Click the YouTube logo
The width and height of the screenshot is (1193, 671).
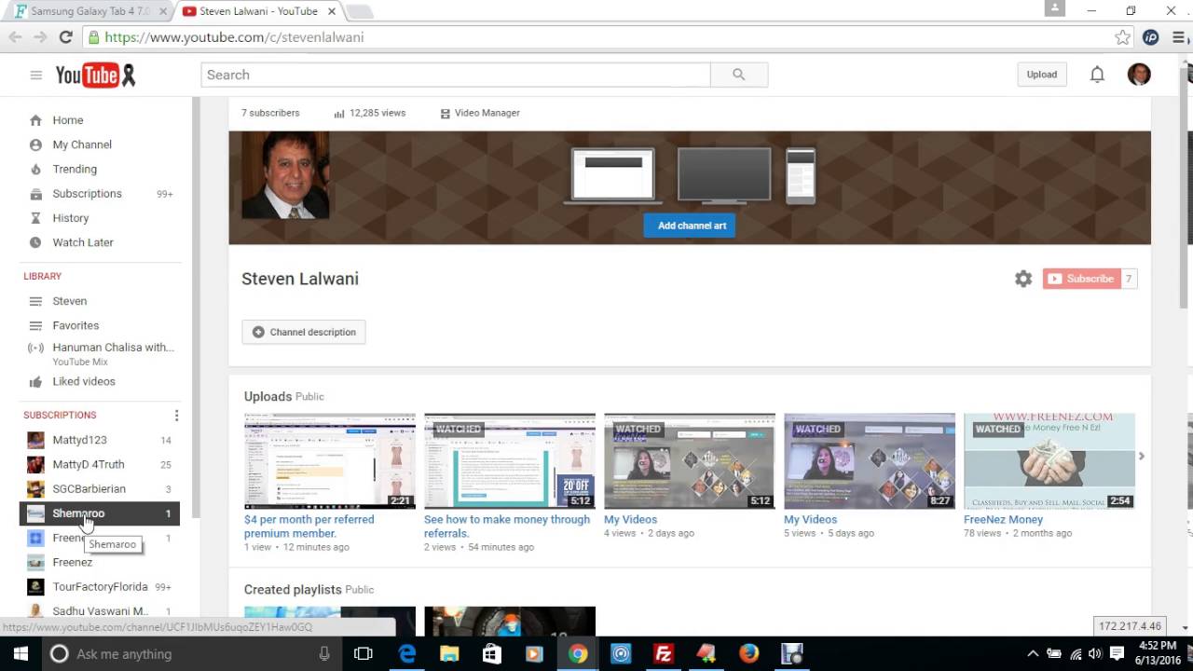(95, 75)
